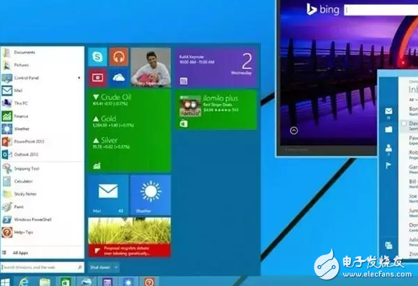418x286 pixels.
Task: Launch Weather from the Start menu list
Action: pos(43,129)
